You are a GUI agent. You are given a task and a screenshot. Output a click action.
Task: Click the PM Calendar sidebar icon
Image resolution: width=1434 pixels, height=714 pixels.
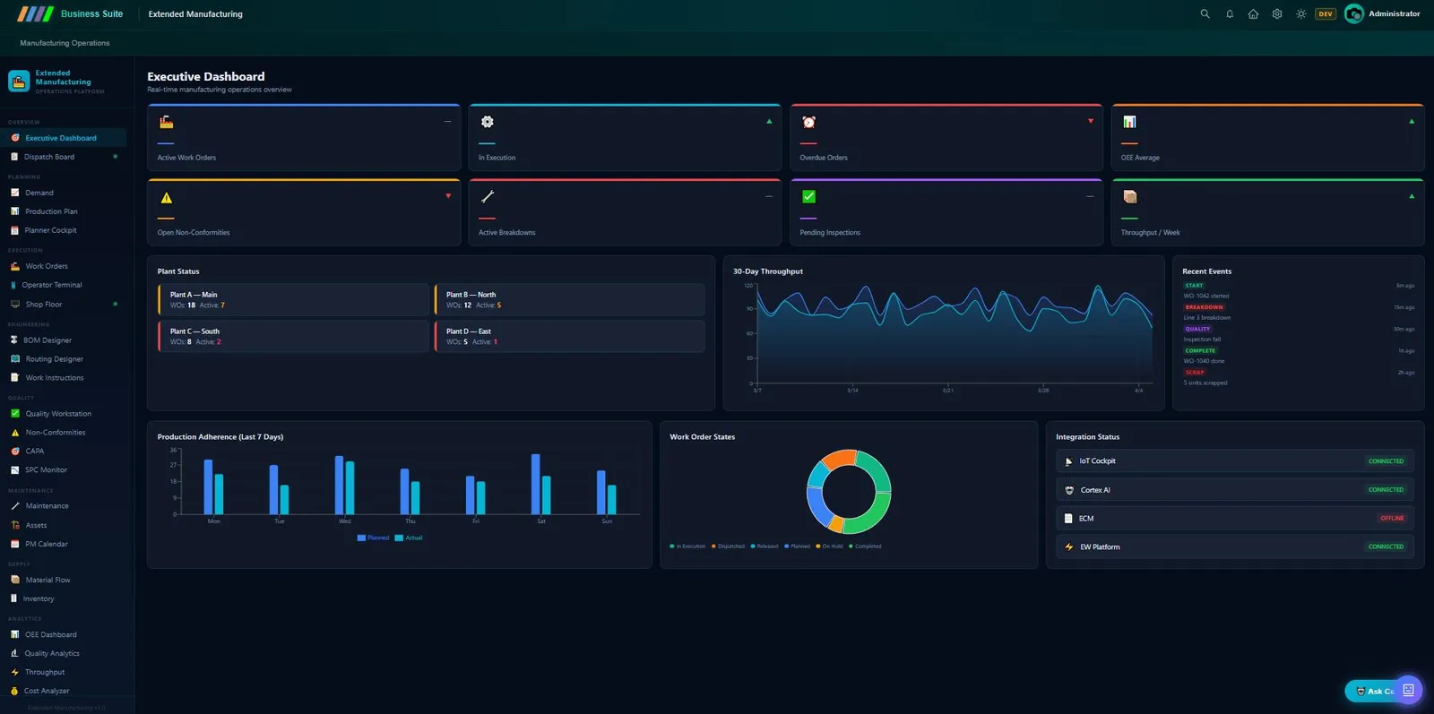[14, 544]
